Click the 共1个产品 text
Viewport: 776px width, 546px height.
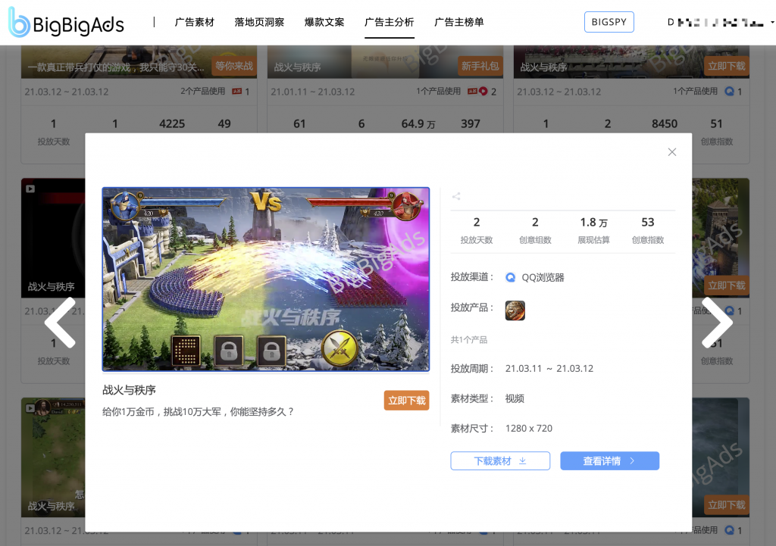click(x=468, y=340)
